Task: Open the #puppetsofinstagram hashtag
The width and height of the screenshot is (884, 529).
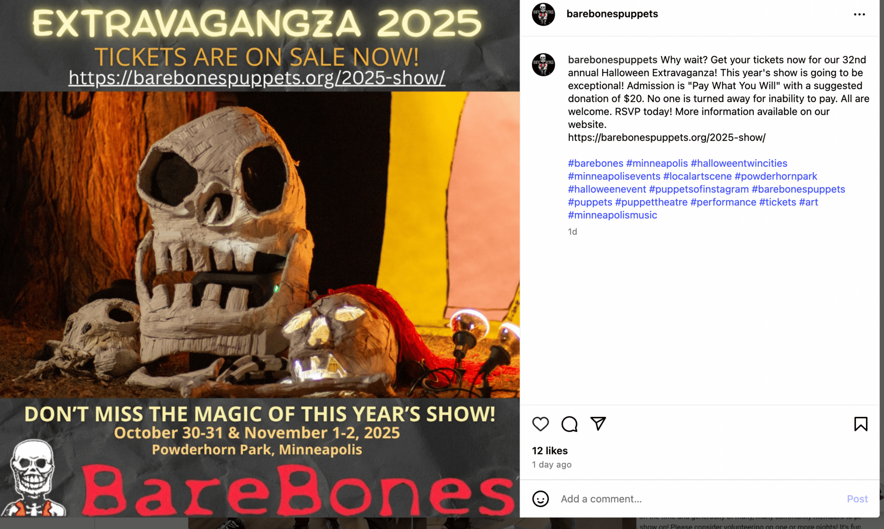Action: [699, 189]
